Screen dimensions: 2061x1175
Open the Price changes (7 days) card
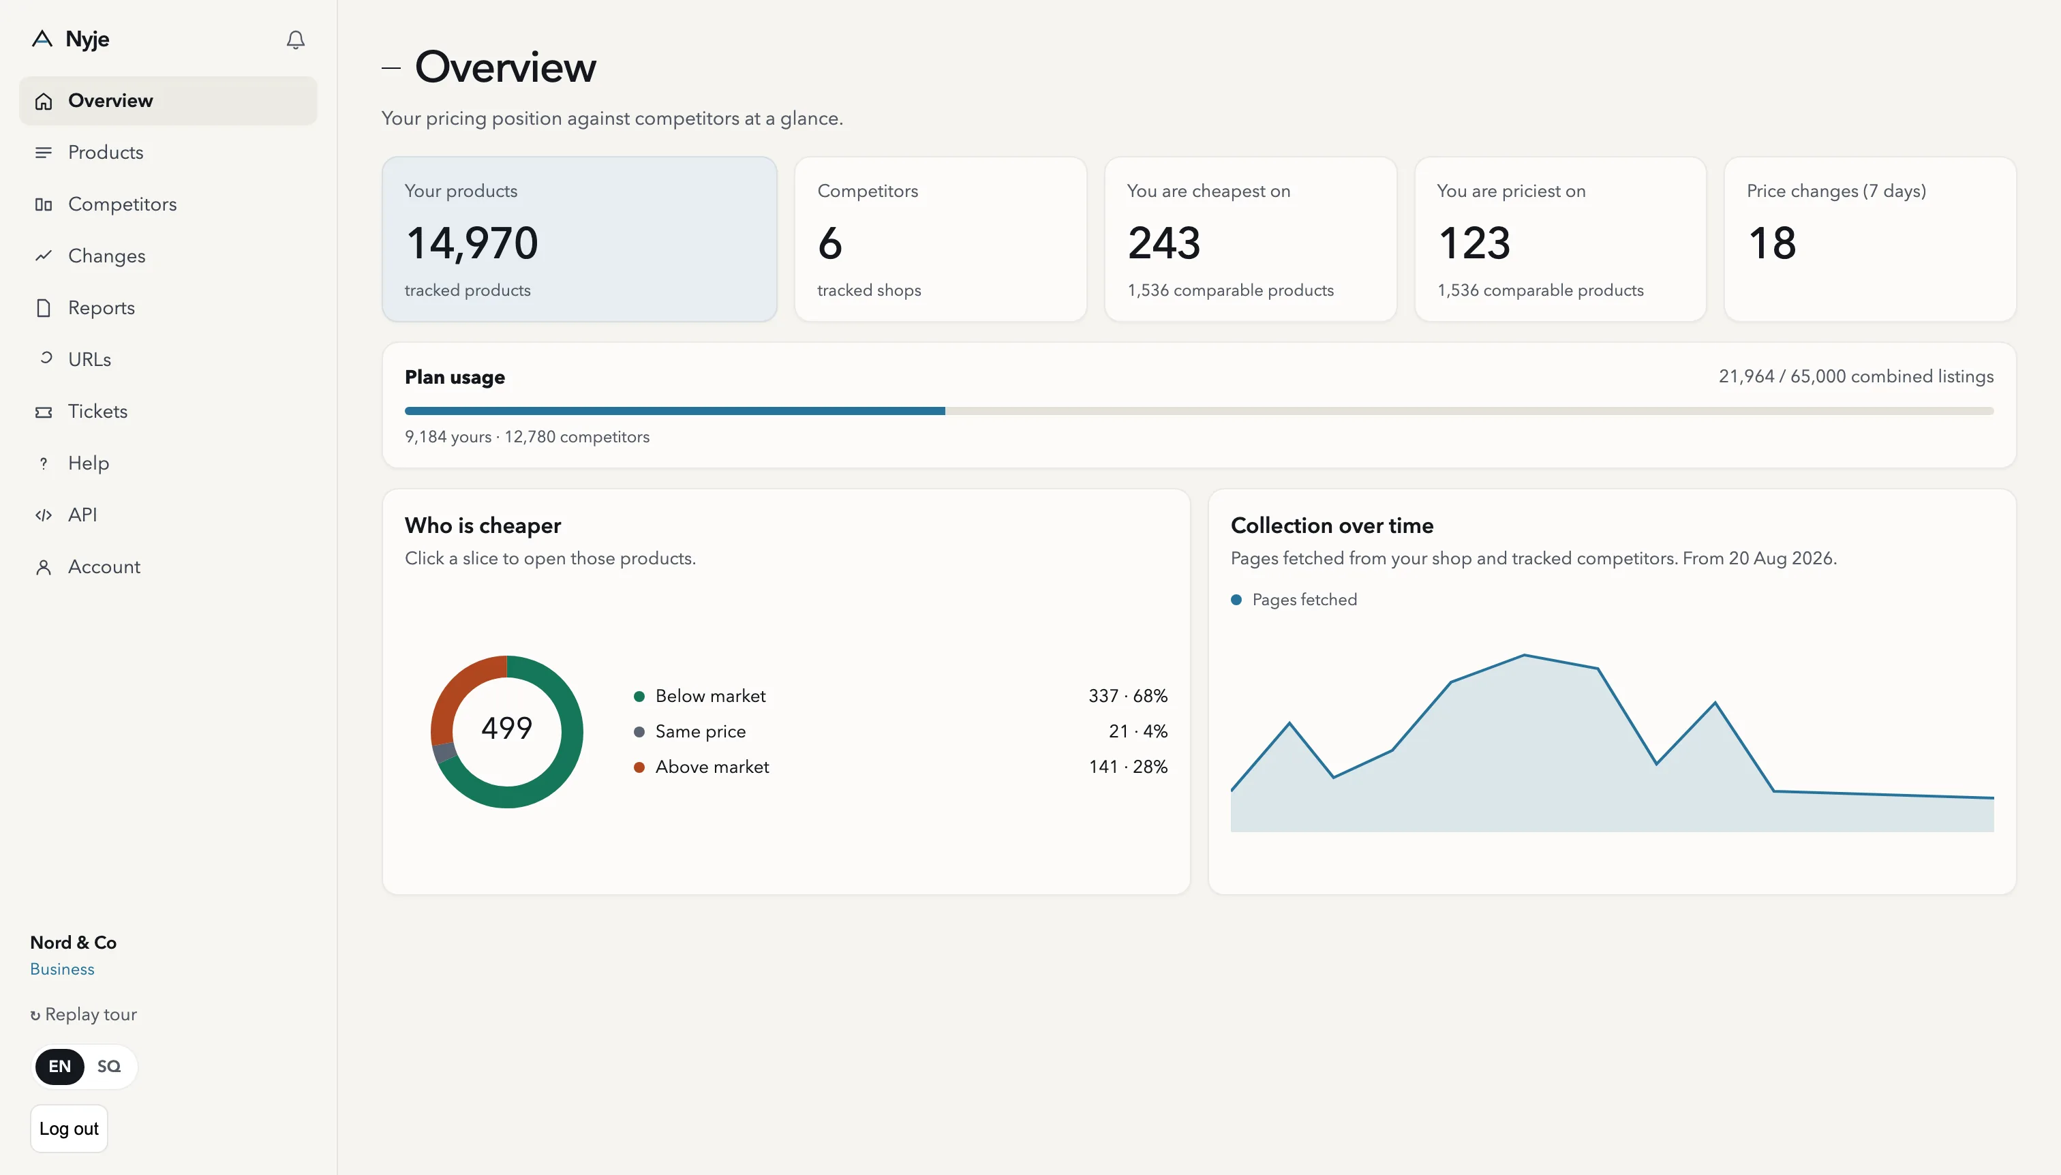click(x=1869, y=239)
